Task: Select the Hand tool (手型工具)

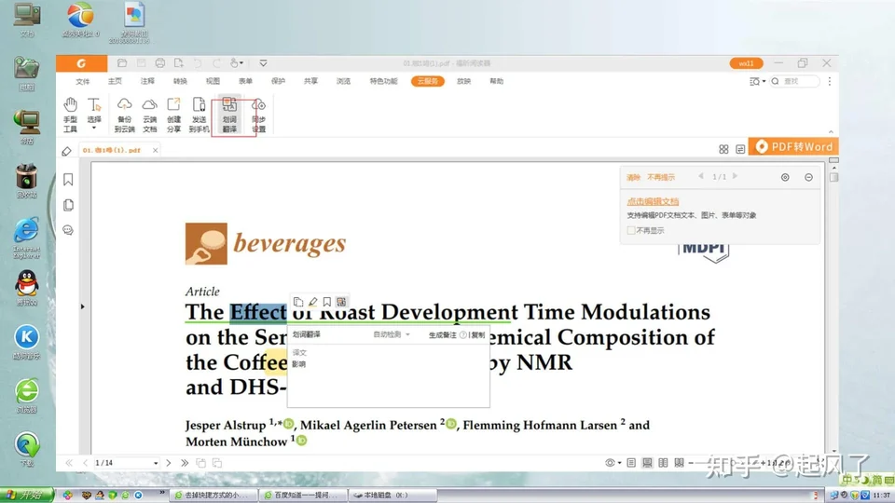Action: (70, 115)
